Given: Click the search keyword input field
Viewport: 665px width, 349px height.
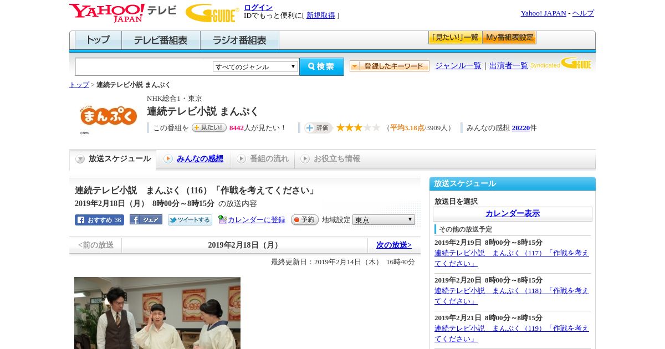Looking at the screenshot, I should (x=144, y=66).
